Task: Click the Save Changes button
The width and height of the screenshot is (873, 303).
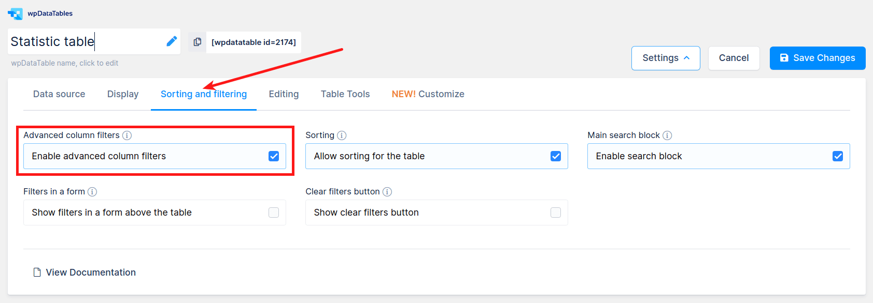Action: pos(818,58)
